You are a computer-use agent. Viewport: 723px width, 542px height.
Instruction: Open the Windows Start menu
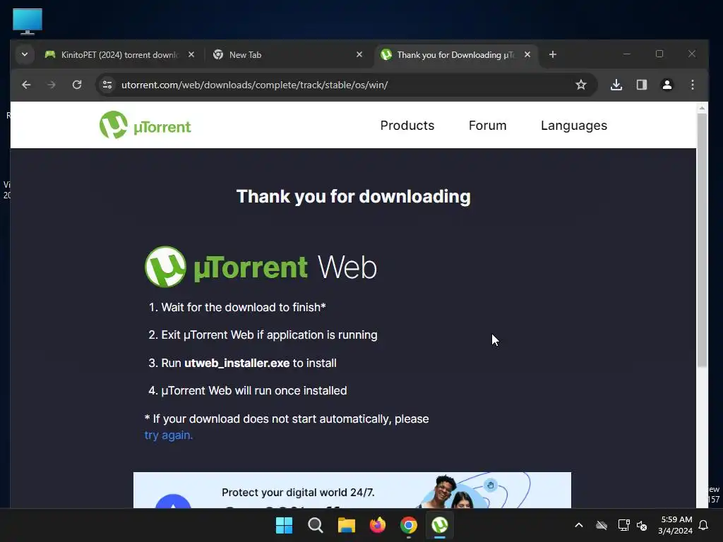[x=284, y=525]
